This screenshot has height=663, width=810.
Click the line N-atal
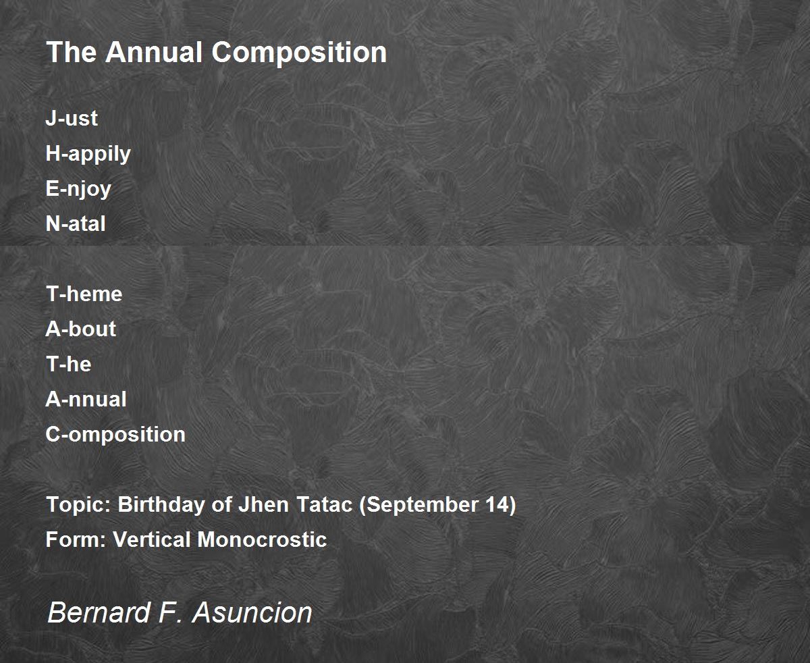click(x=76, y=223)
